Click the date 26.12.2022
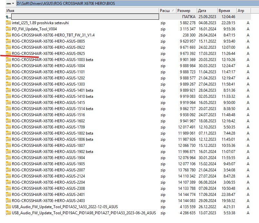 207,207
